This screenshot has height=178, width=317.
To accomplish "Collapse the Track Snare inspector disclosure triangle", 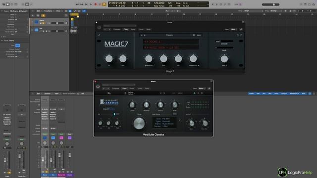I will (2, 41).
